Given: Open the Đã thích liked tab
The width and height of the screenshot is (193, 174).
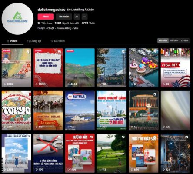Looking at the screenshot, I should pos(58,41).
